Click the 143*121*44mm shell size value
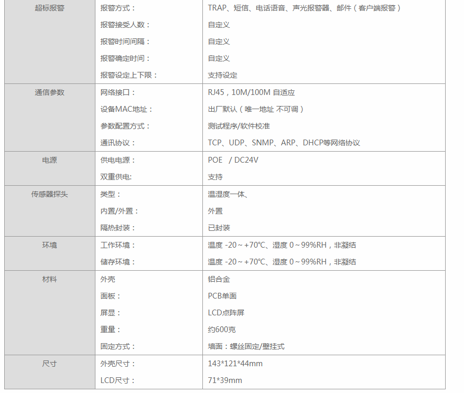The width and height of the screenshot is (464, 393). tap(235, 364)
